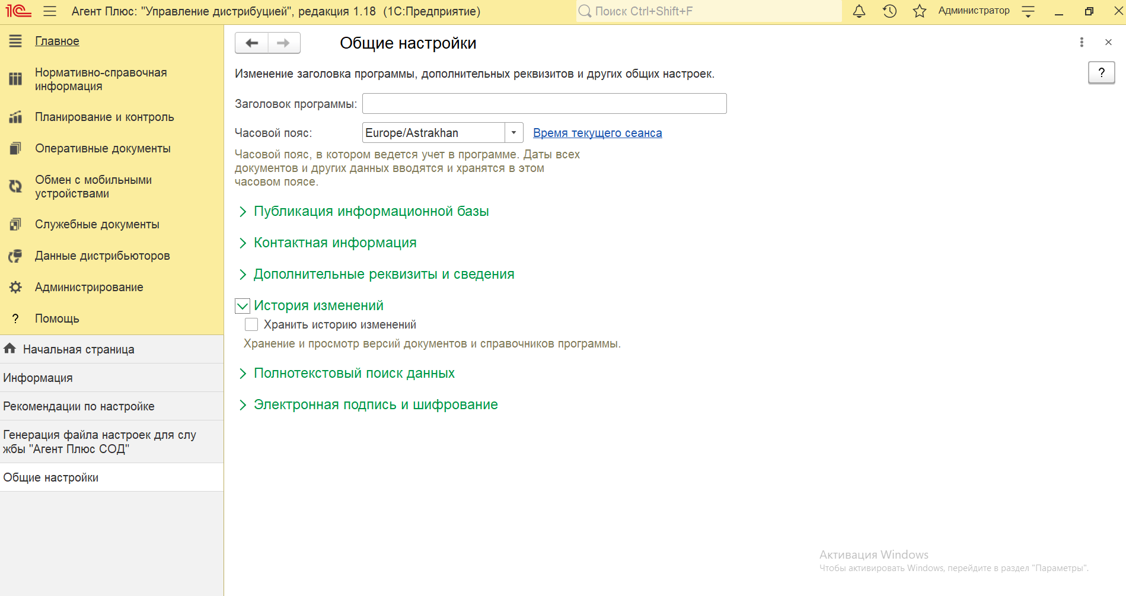Open Планирование и контроль section

(x=104, y=117)
